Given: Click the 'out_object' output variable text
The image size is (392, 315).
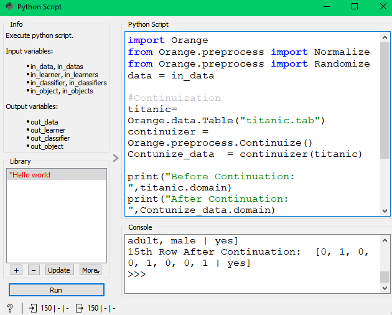Looking at the screenshot, I should click(47, 146).
